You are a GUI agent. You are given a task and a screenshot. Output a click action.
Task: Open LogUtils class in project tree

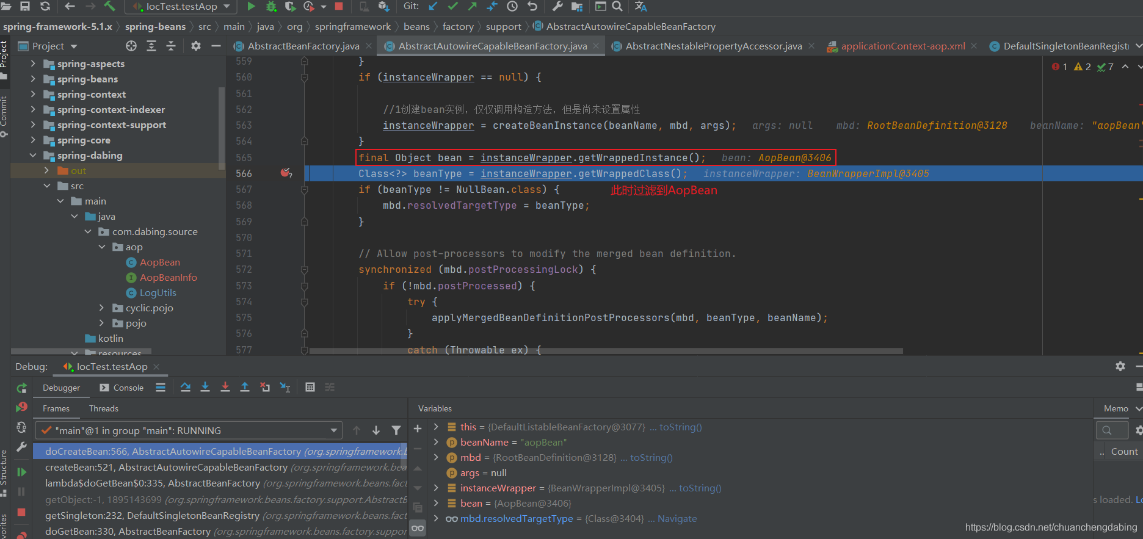[x=158, y=292]
